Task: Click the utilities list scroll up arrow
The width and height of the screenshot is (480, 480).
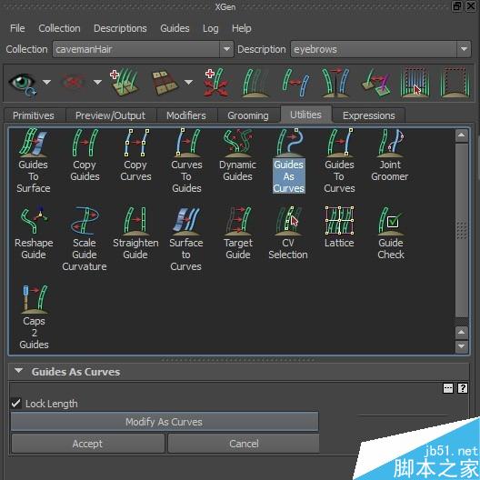Action: point(462,136)
